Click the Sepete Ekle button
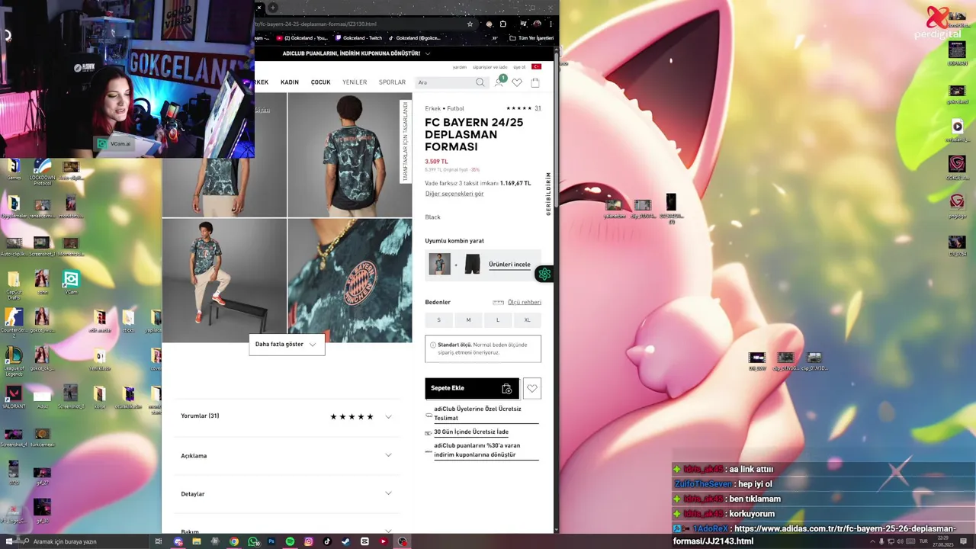 click(472, 389)
